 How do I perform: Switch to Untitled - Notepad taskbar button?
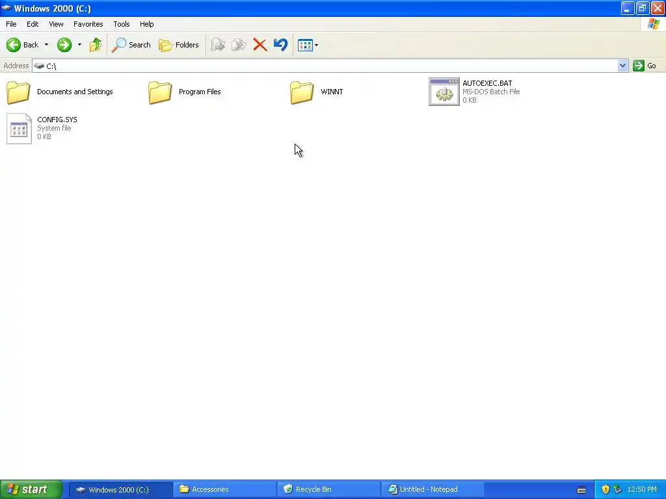433,489
